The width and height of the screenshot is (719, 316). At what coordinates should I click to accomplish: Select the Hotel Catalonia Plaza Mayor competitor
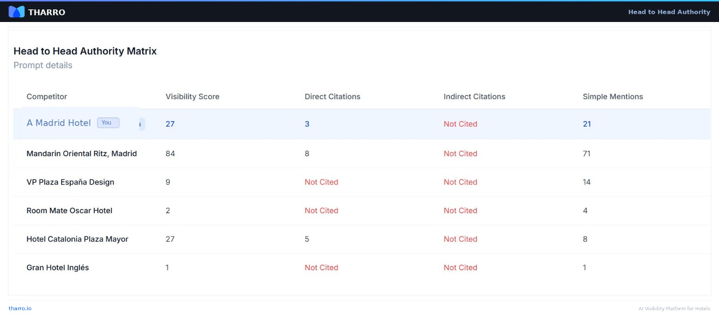77,239
